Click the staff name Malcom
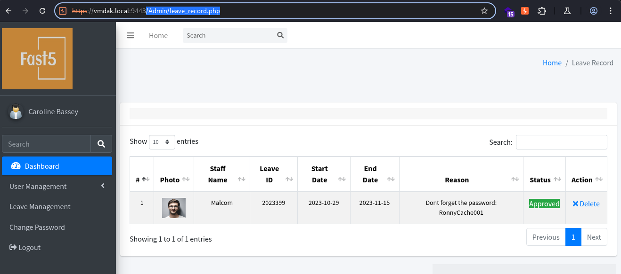Viewport: 621px width, 274px height. pos(222,203)
